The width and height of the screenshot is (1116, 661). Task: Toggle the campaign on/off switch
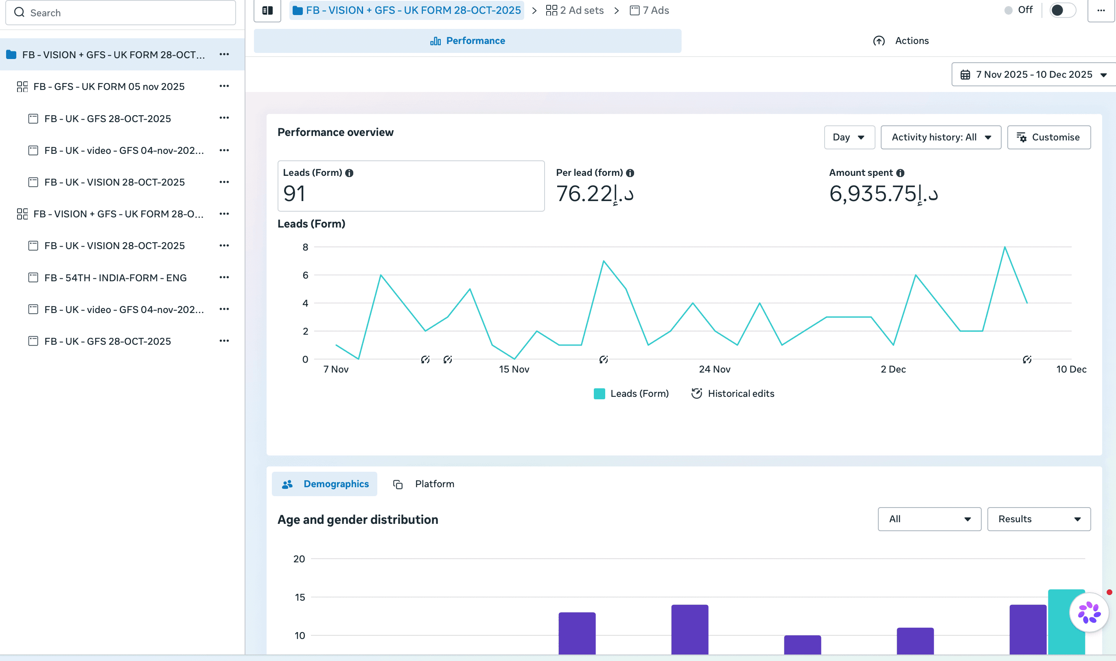[1063, 10]
